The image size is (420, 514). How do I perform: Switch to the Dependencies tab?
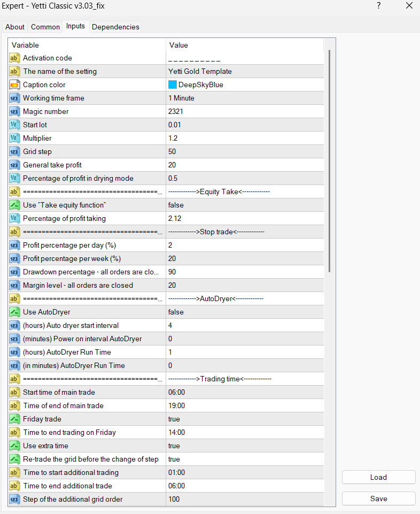click(x=115, y=27)
